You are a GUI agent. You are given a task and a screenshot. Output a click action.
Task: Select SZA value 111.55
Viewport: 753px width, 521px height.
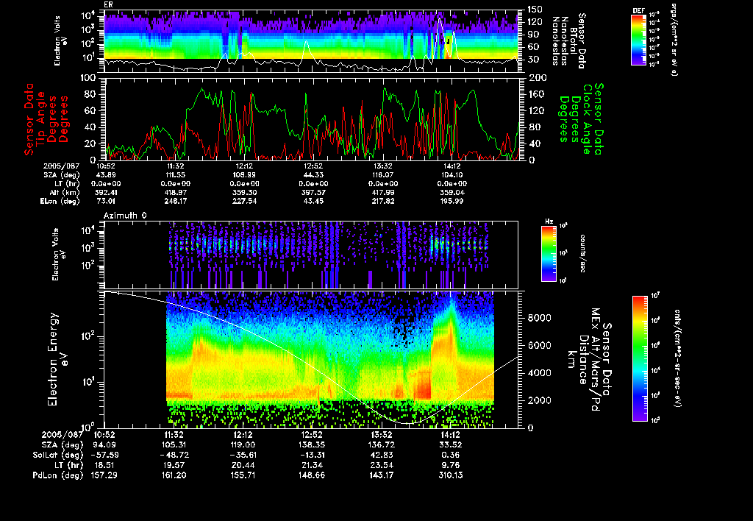click(175, 175)
